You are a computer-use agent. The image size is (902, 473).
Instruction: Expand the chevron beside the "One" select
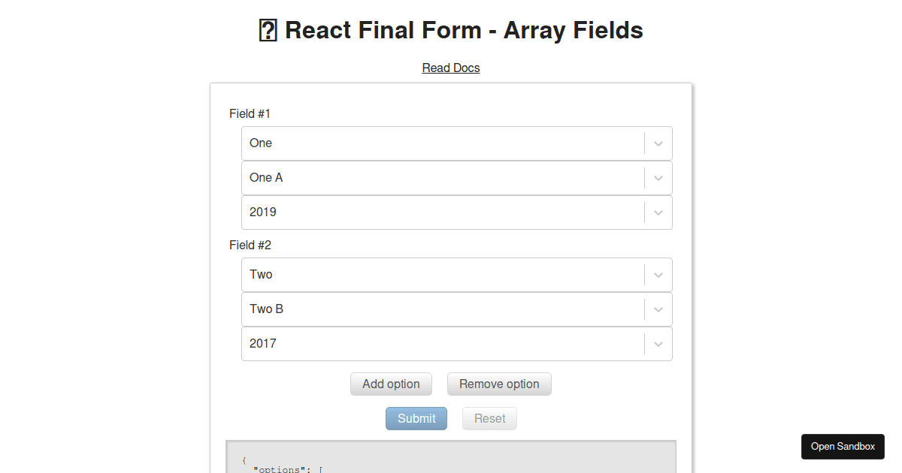pos(658,143)
